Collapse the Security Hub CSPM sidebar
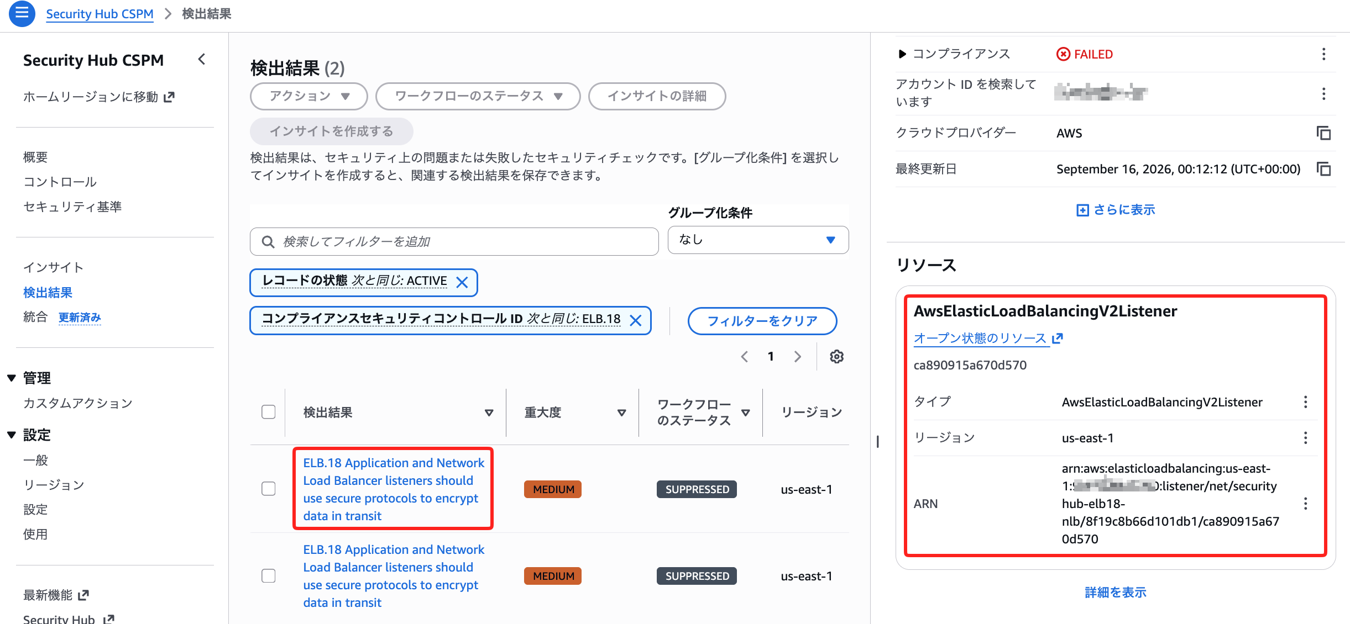The height and width of the screenshot is (624, 1350). click(202, 59)
